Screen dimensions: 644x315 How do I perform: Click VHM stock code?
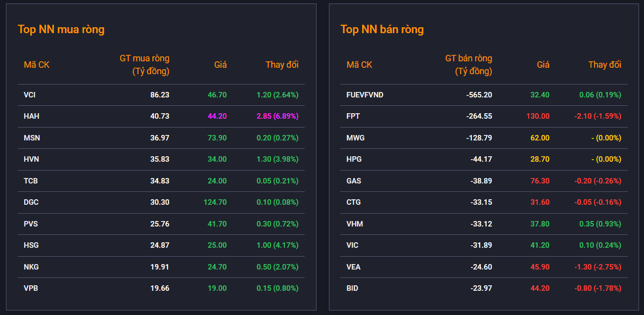(x=355, y=224)
